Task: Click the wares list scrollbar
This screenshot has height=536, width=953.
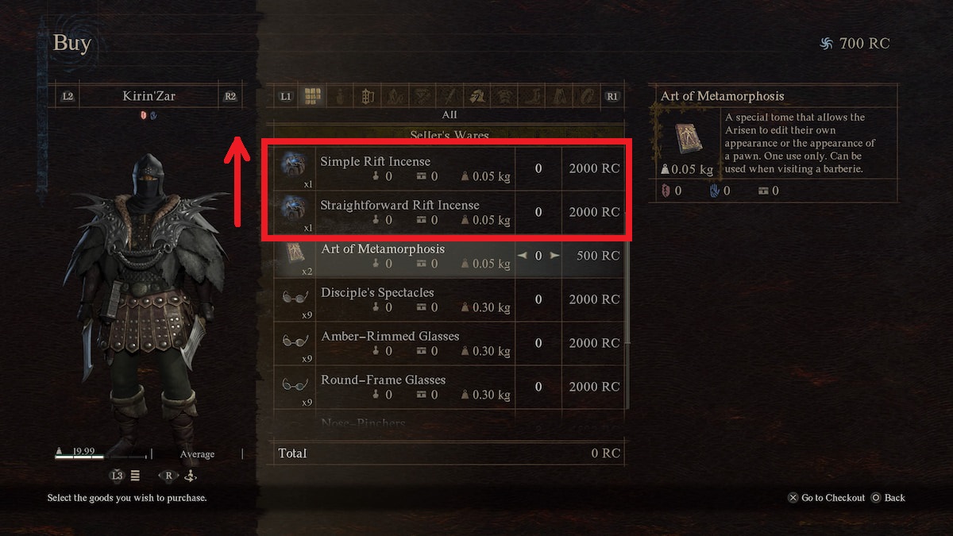Action: point(628,291)
